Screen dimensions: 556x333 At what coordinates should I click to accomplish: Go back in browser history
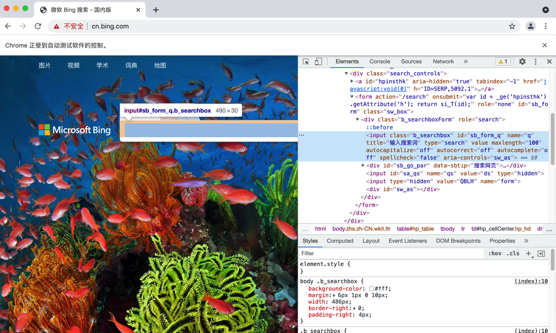pyautogui.click(x=8, y=26)
